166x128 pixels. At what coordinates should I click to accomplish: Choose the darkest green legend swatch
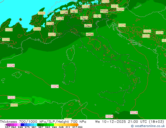(39, 125)
